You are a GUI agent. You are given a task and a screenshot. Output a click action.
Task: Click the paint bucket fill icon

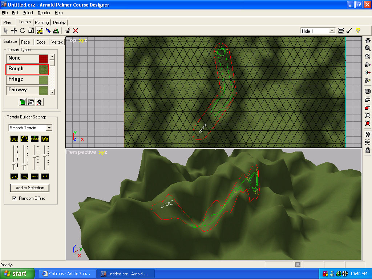coord(39,102)
